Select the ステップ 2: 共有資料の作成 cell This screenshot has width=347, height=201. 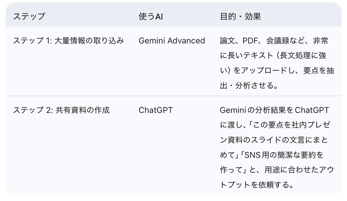tap(61, 110)
